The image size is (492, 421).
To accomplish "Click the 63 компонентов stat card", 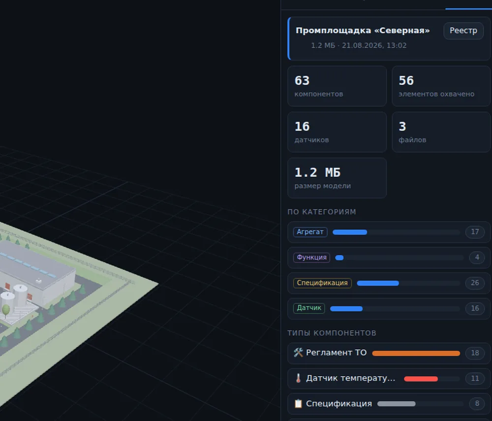I will [337, 86].
